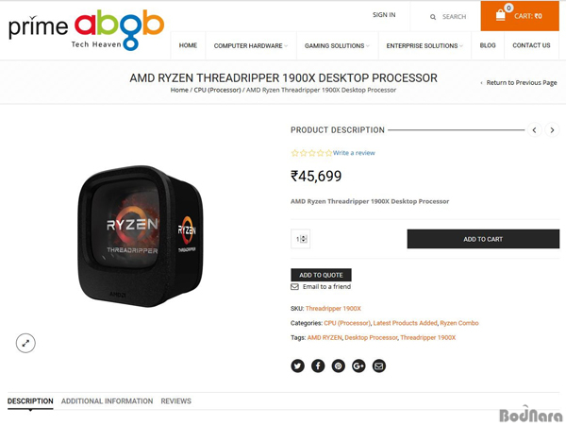
Task: Adjust quantity stepper field
Action: coord(300,239)
